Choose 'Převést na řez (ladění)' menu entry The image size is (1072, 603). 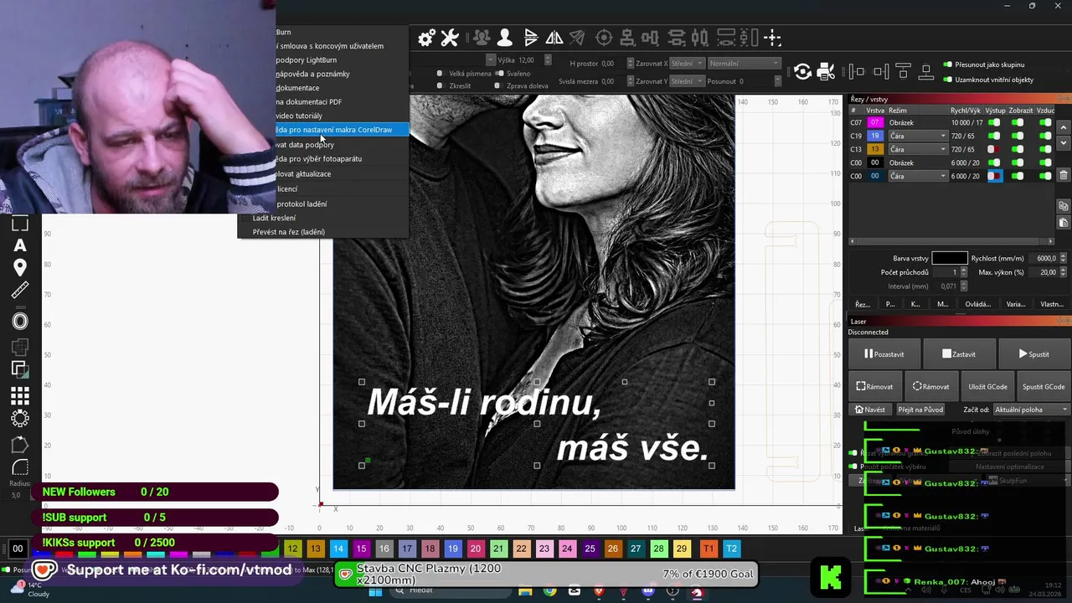click(288, 232)
